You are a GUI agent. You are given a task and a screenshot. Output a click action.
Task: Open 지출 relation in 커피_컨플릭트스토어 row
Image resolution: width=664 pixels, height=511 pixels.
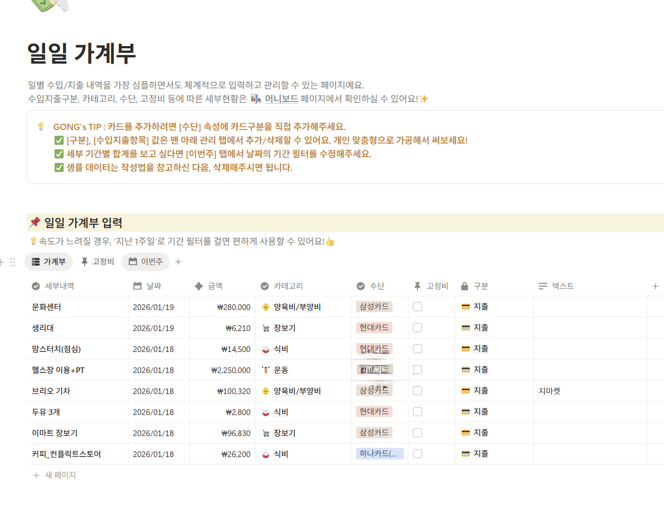click(x=481, y=454)
